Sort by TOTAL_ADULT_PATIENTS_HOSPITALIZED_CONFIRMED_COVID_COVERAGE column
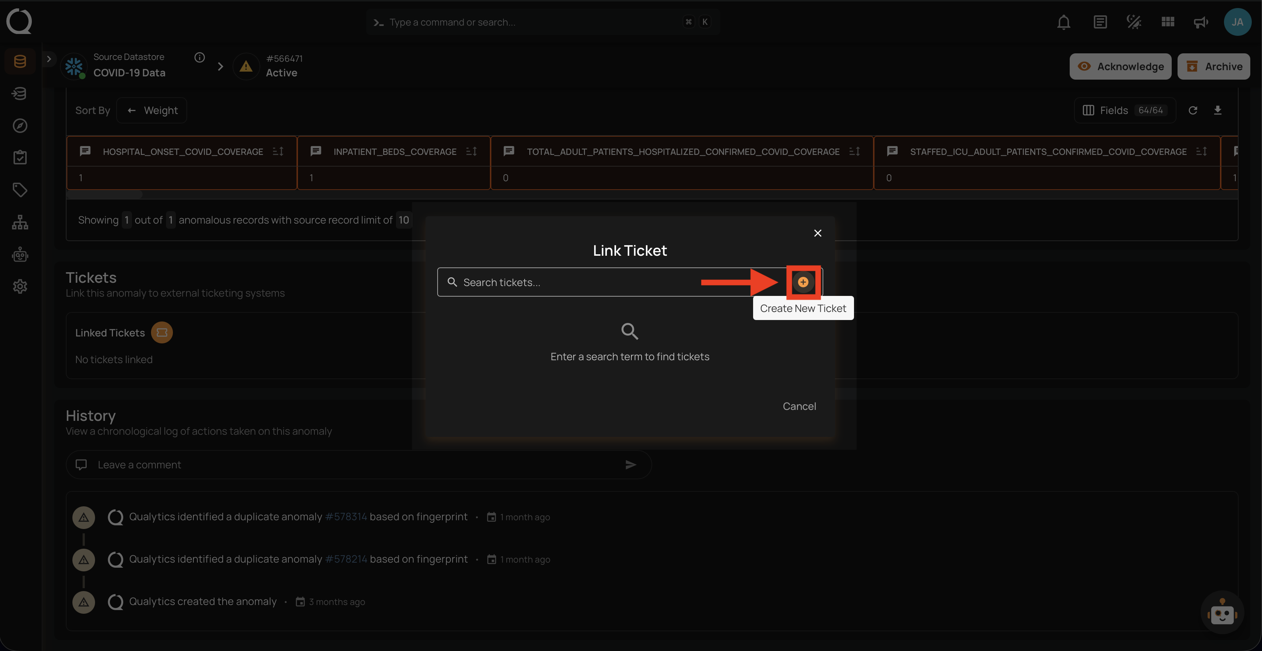This screenshot has width=1262, height=651. [x=854, y=151]
